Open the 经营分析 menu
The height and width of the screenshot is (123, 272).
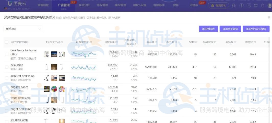[84, 5]
